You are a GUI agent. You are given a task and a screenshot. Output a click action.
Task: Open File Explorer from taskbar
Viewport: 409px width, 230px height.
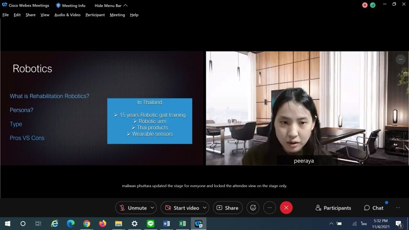[x=119, y=223]
